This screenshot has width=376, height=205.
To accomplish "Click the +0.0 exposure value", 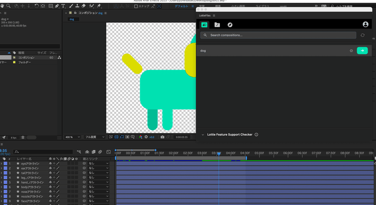I will [152, 137].
